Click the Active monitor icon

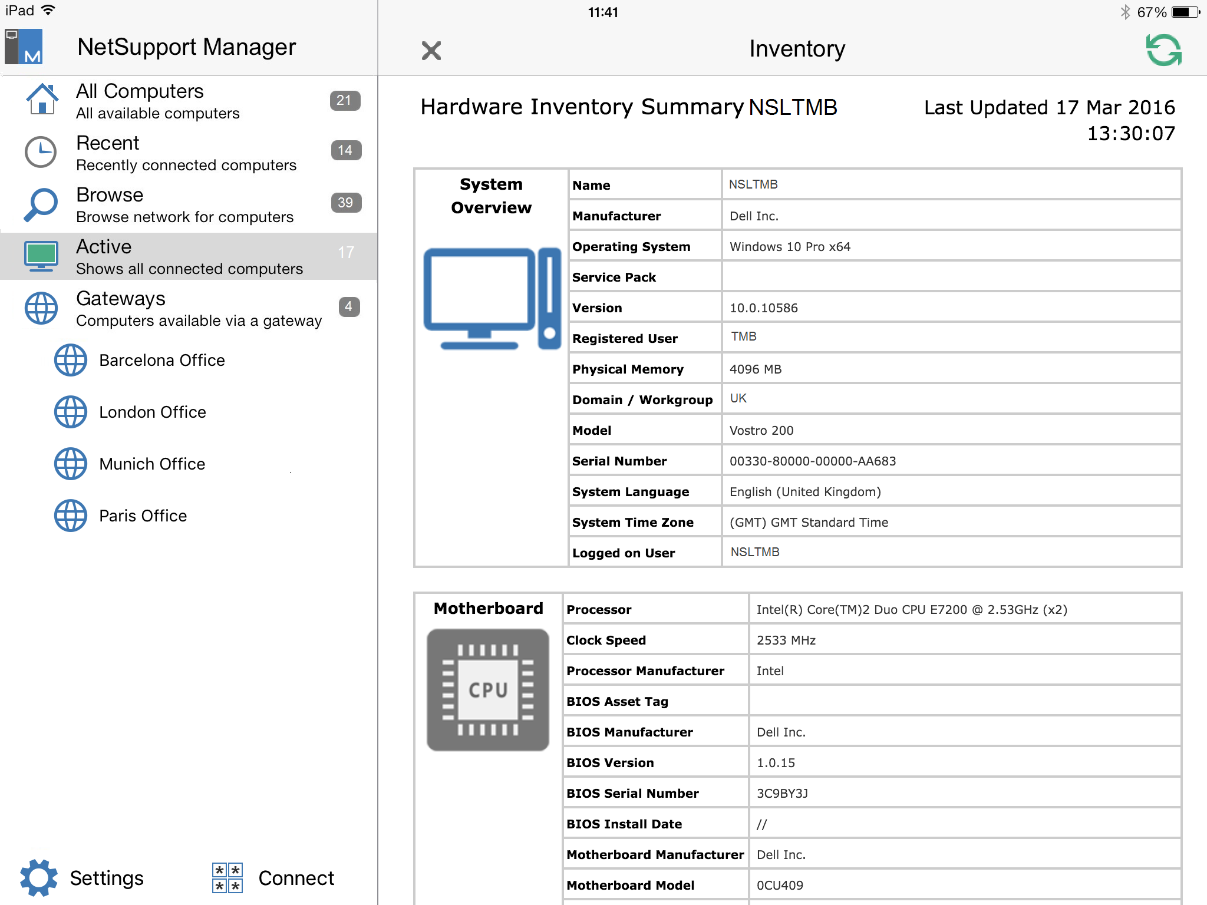[x=41, y=256]
